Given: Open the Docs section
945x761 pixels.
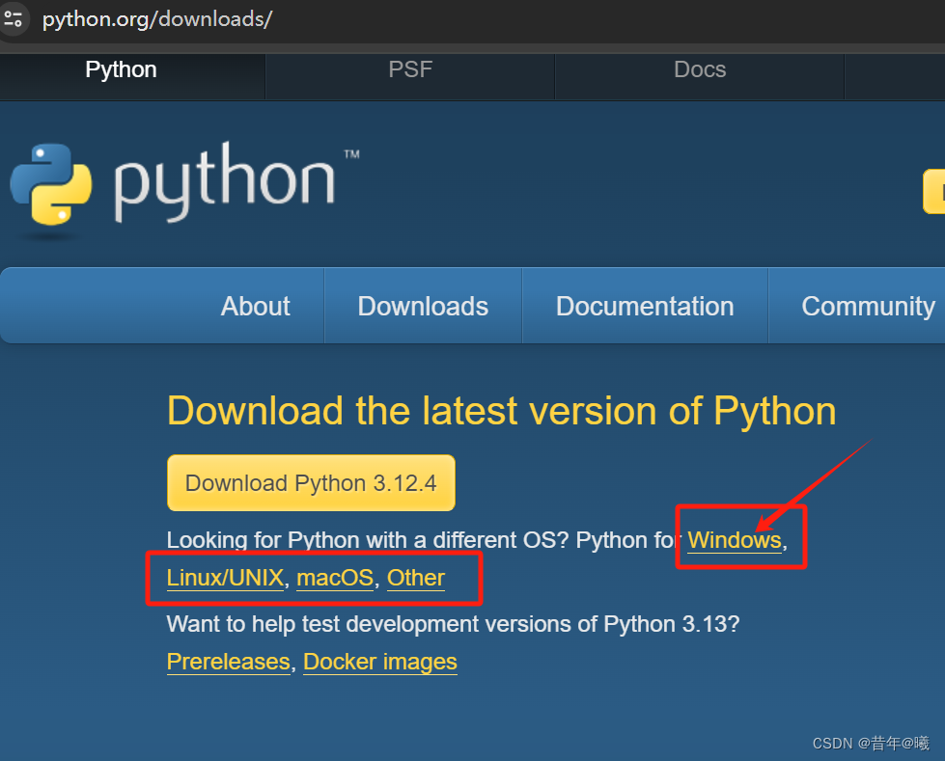Looking at the screenshot, I should pyautogui.click(x=699, y=68).
